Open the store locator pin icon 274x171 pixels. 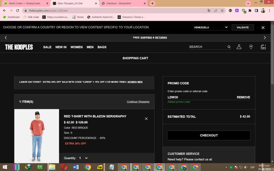(251, 47)
